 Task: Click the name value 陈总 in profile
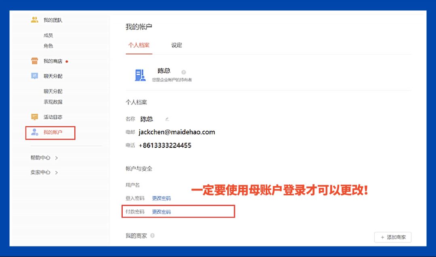[147, 119]
